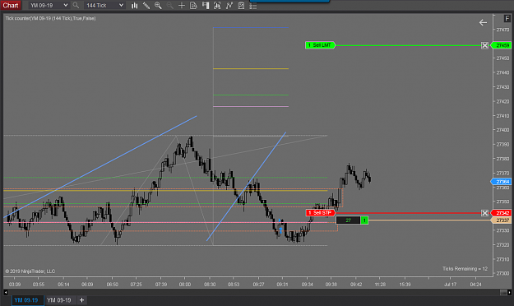Select the red Sell STP order flag
The height and width of the screenshot is (306, 514).
pyautogui.click(x=320, y=213)
